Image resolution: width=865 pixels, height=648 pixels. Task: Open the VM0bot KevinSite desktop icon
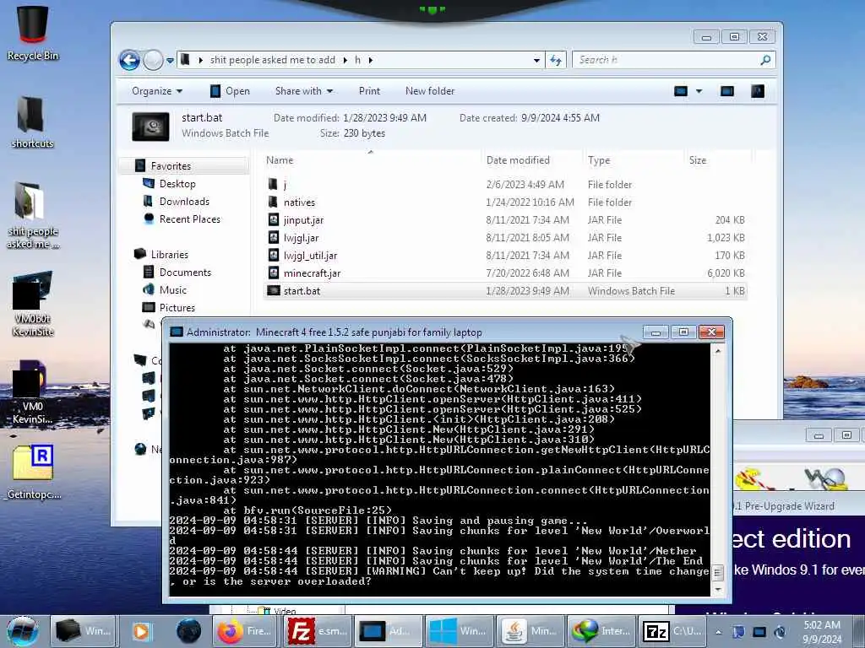point(33,303)
